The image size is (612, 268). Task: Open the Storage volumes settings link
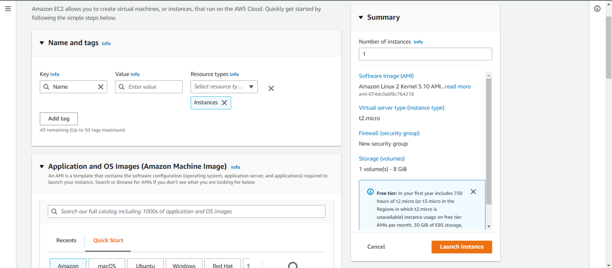(x=381, y=158)
